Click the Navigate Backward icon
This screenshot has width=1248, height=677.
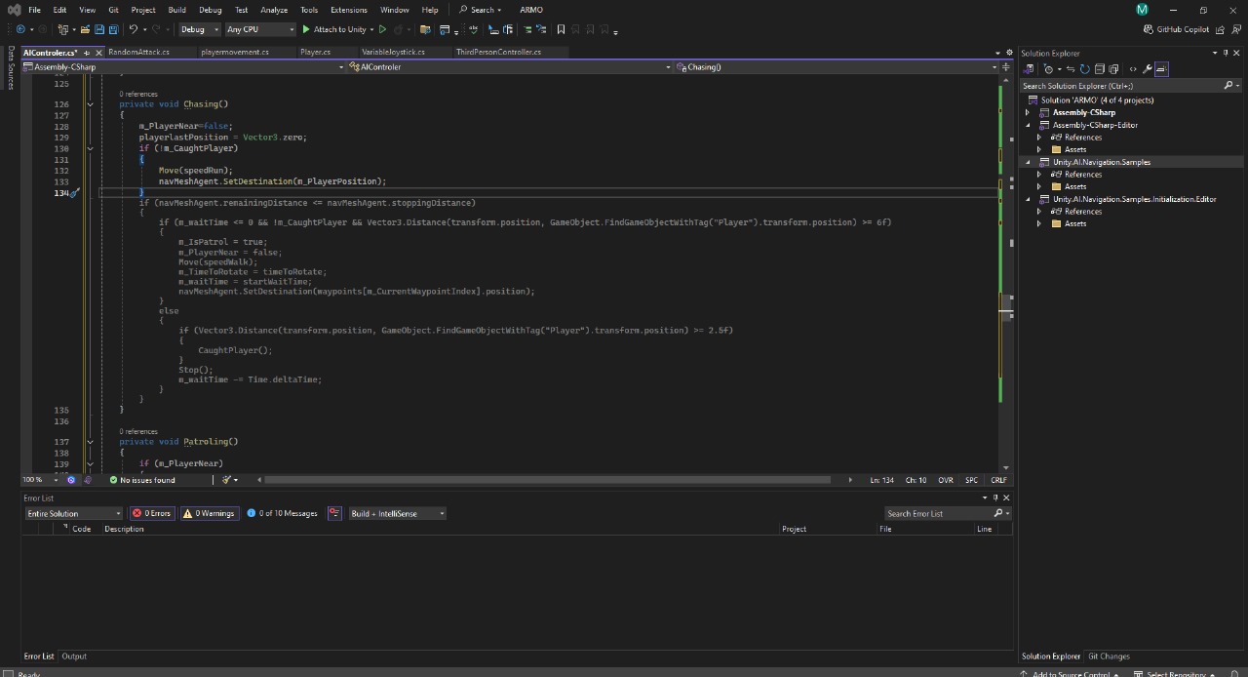[20, 29]
